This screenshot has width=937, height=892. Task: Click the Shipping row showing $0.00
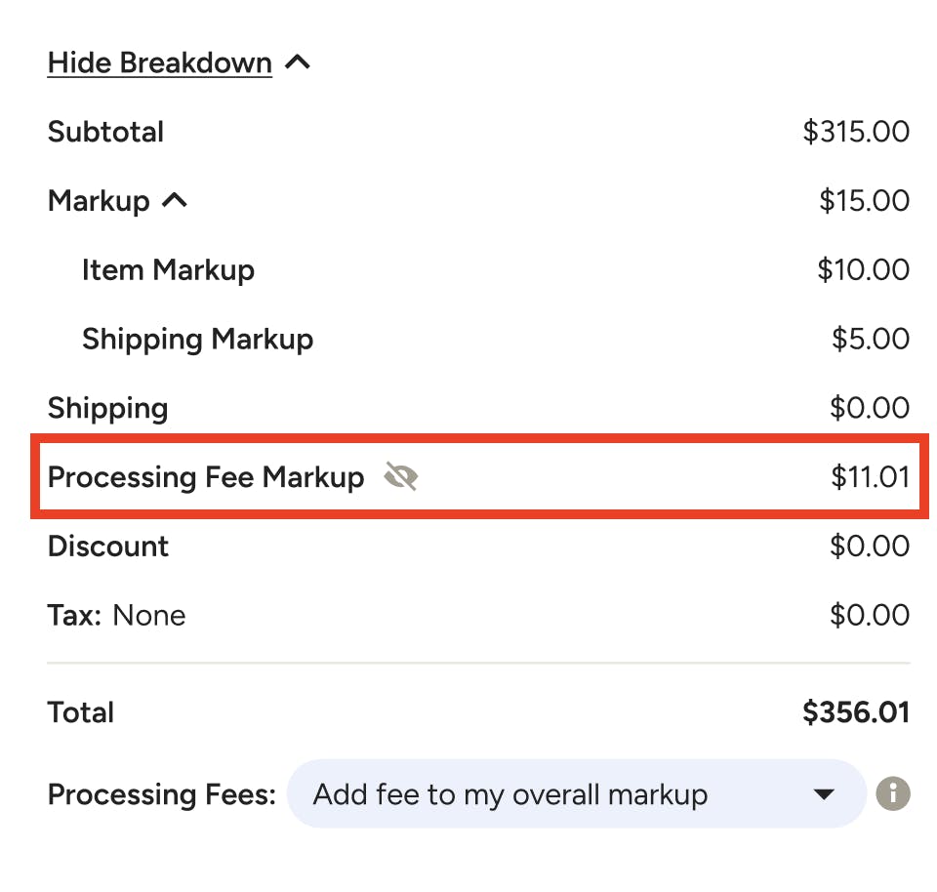coord(107,408)
